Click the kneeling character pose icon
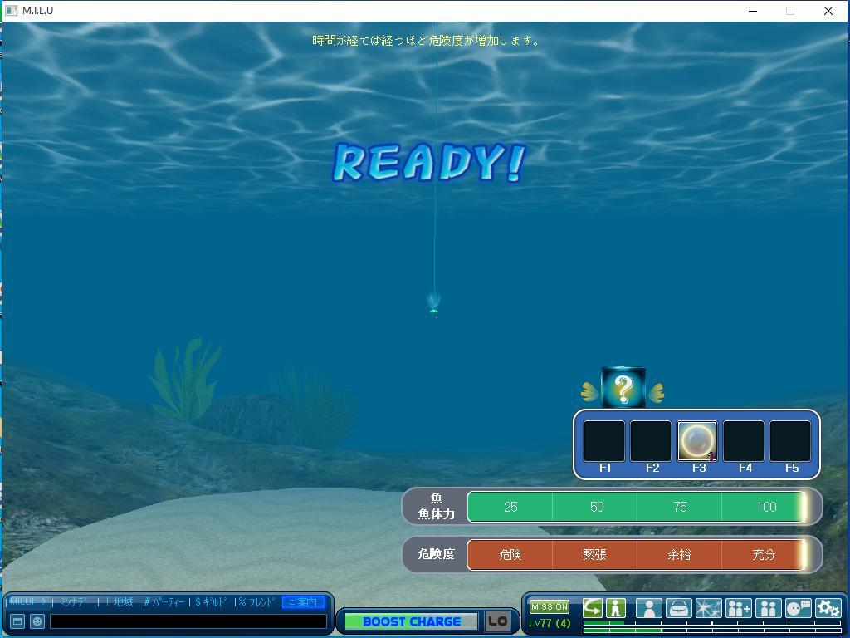Image resolution: width=850 pixels, height=638 pixels. pos(615,608)
